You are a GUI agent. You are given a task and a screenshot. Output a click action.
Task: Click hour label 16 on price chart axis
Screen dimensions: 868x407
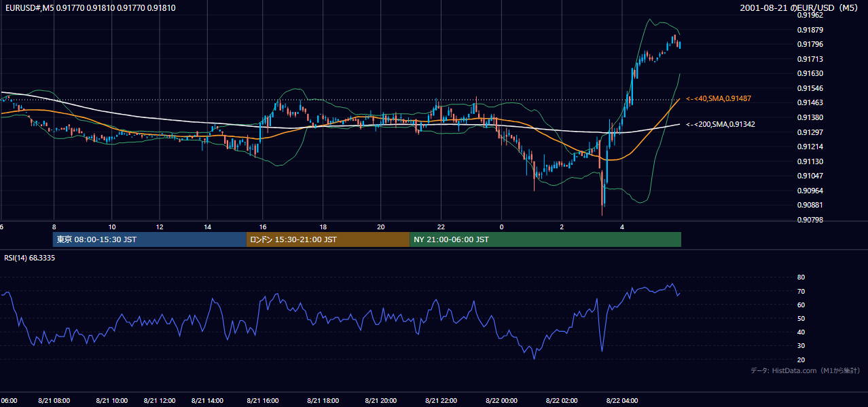[262, 227]
